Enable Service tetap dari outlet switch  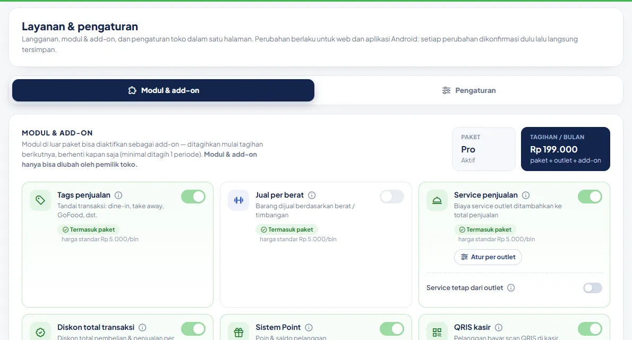tap(593, 288)
